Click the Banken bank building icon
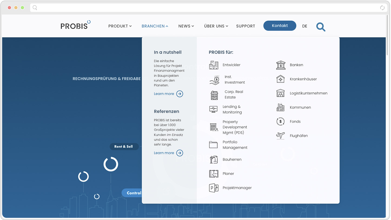This screenshot has width=391, height=220. 281,65
